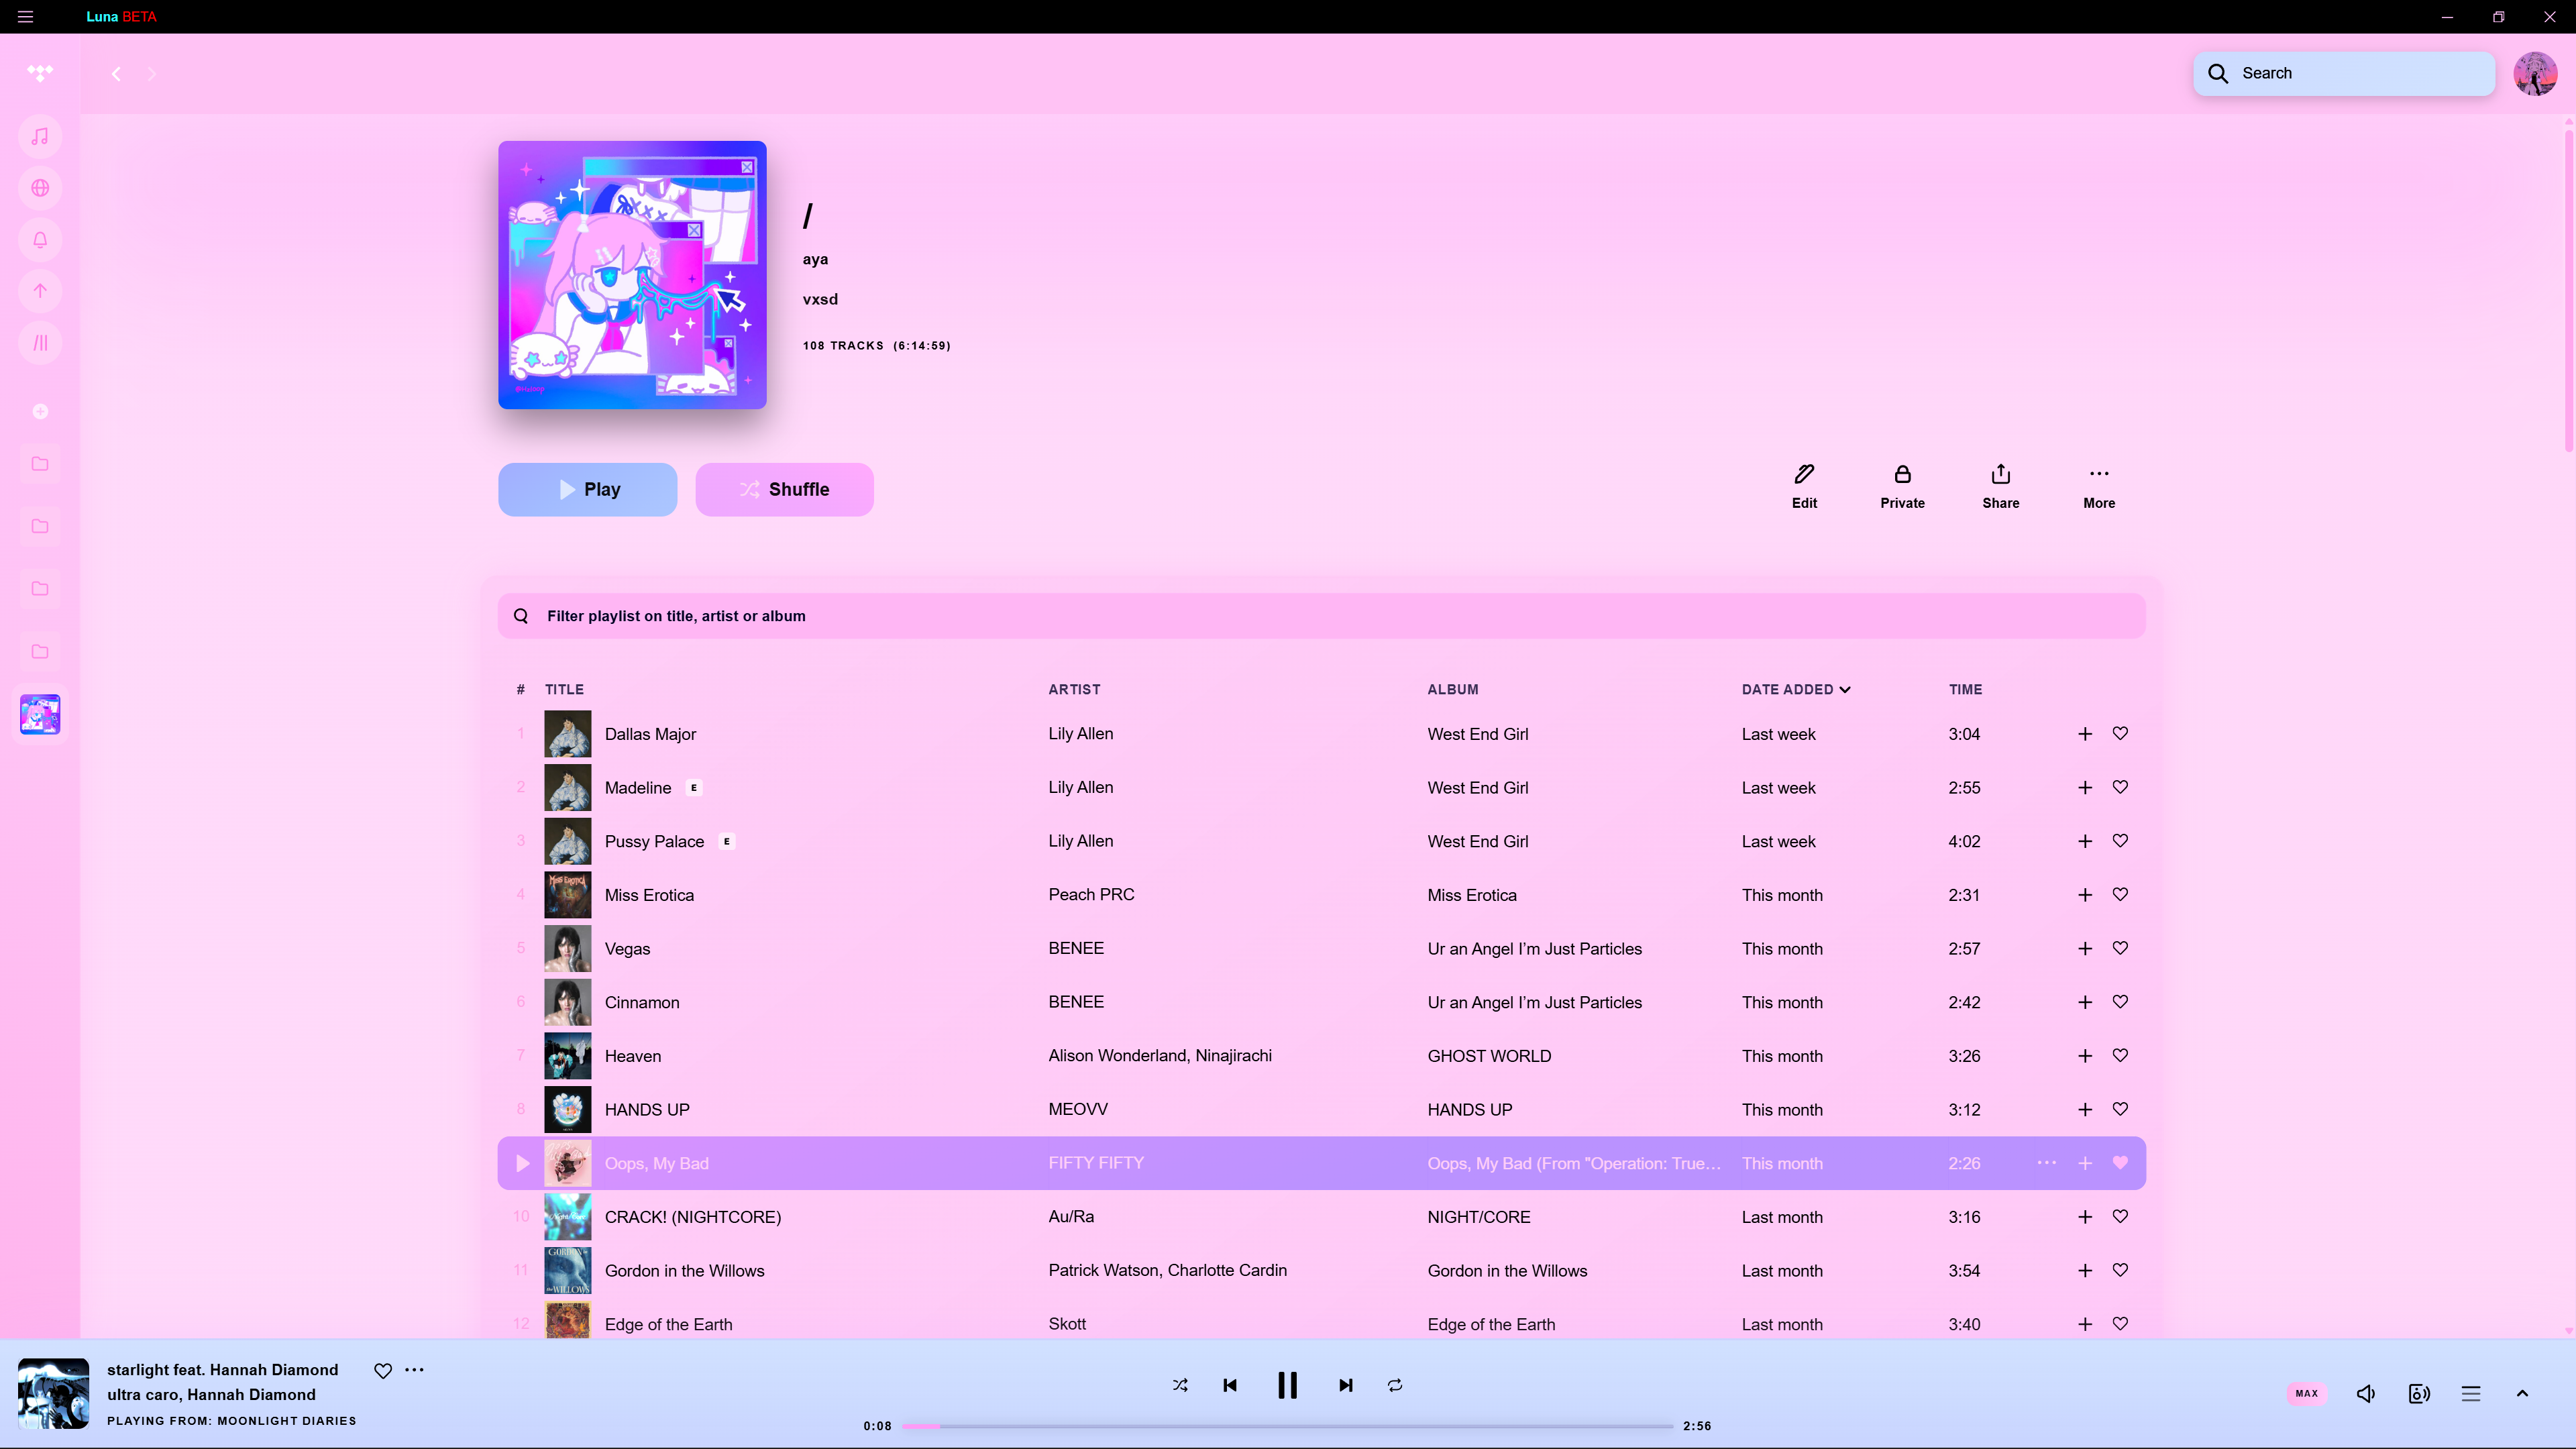Screen dimensions: 2576x1449
Task: Add Dallas Major to playlist with plus
Action: [2085, 734]
